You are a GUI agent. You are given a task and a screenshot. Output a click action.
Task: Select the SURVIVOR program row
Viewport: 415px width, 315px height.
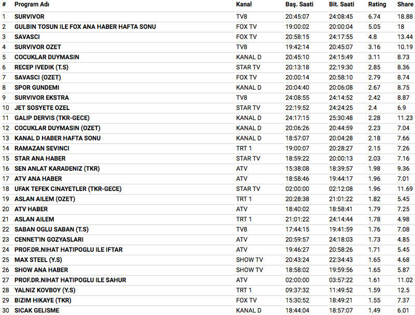pos(29,17)
